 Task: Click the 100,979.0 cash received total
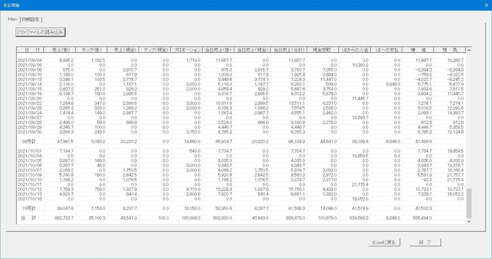[x=328, y=218]
